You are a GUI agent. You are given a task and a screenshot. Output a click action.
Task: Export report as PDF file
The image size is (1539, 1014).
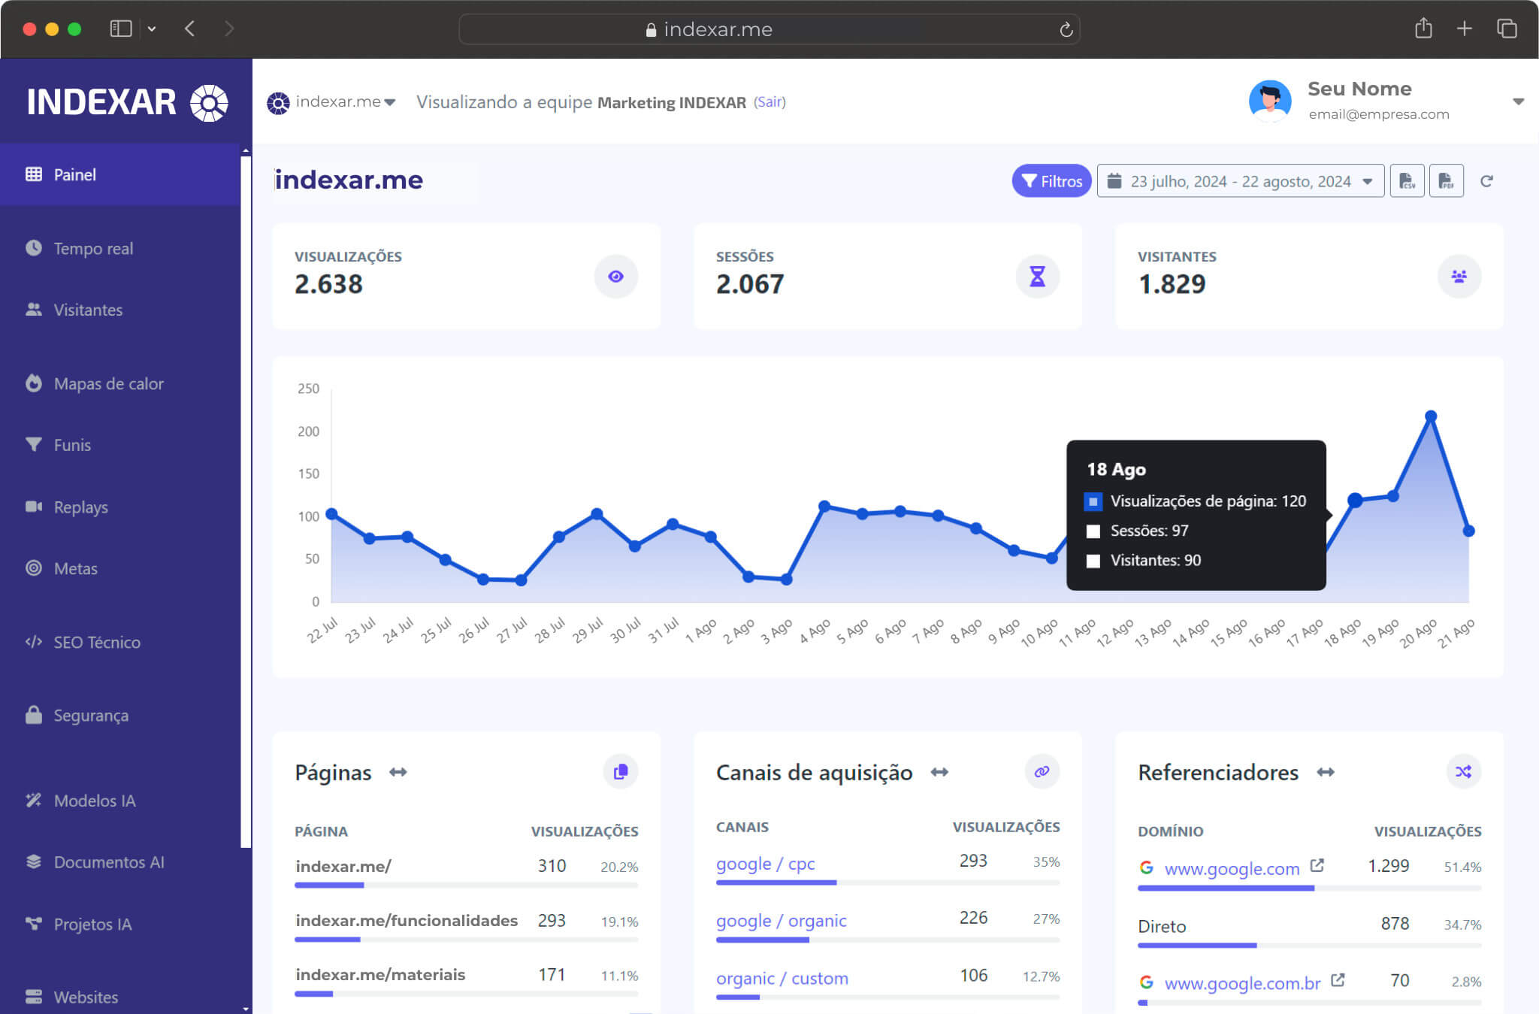(x=1446, y=181)
